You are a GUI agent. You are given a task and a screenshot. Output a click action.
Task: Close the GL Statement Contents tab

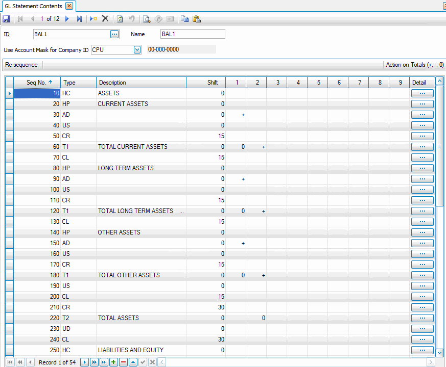[69, 6]
